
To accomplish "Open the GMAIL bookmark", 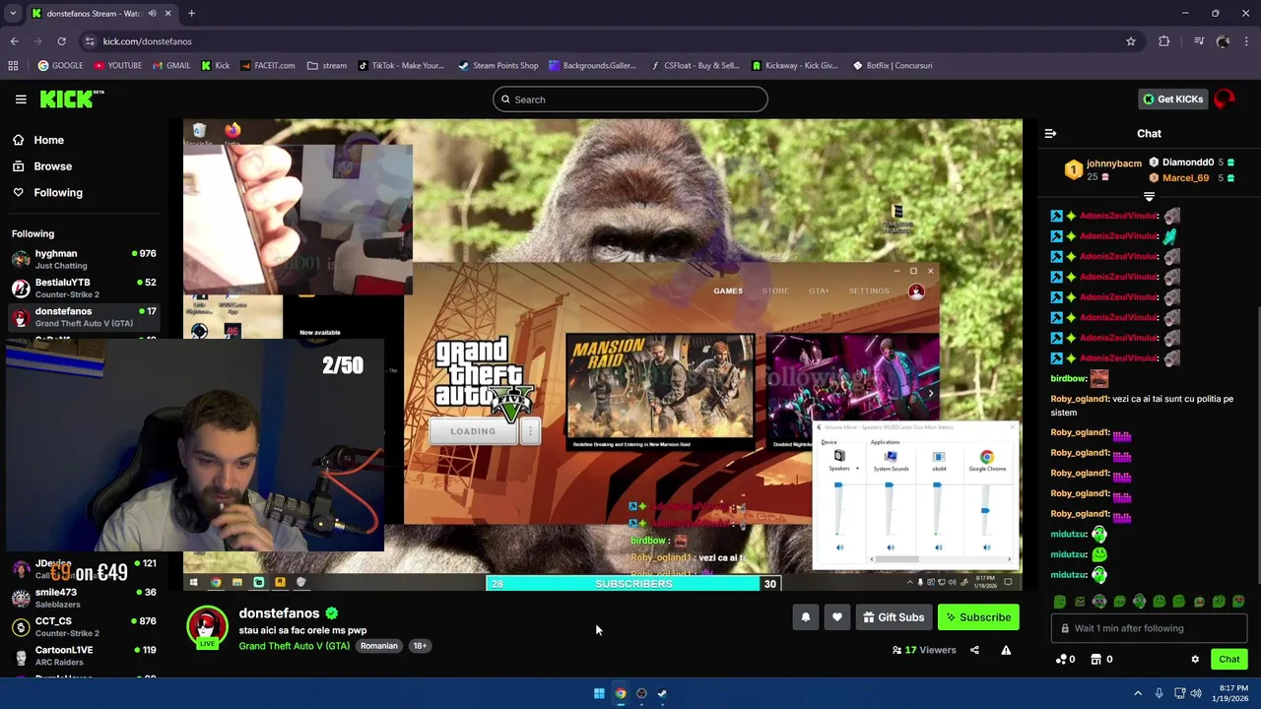I will click(171, 66).
